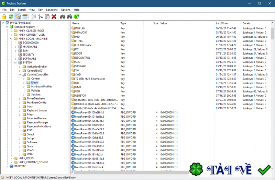Click the PAVEL7540 computer icon in tree
The image size is (275, 180).
point(7,23)
